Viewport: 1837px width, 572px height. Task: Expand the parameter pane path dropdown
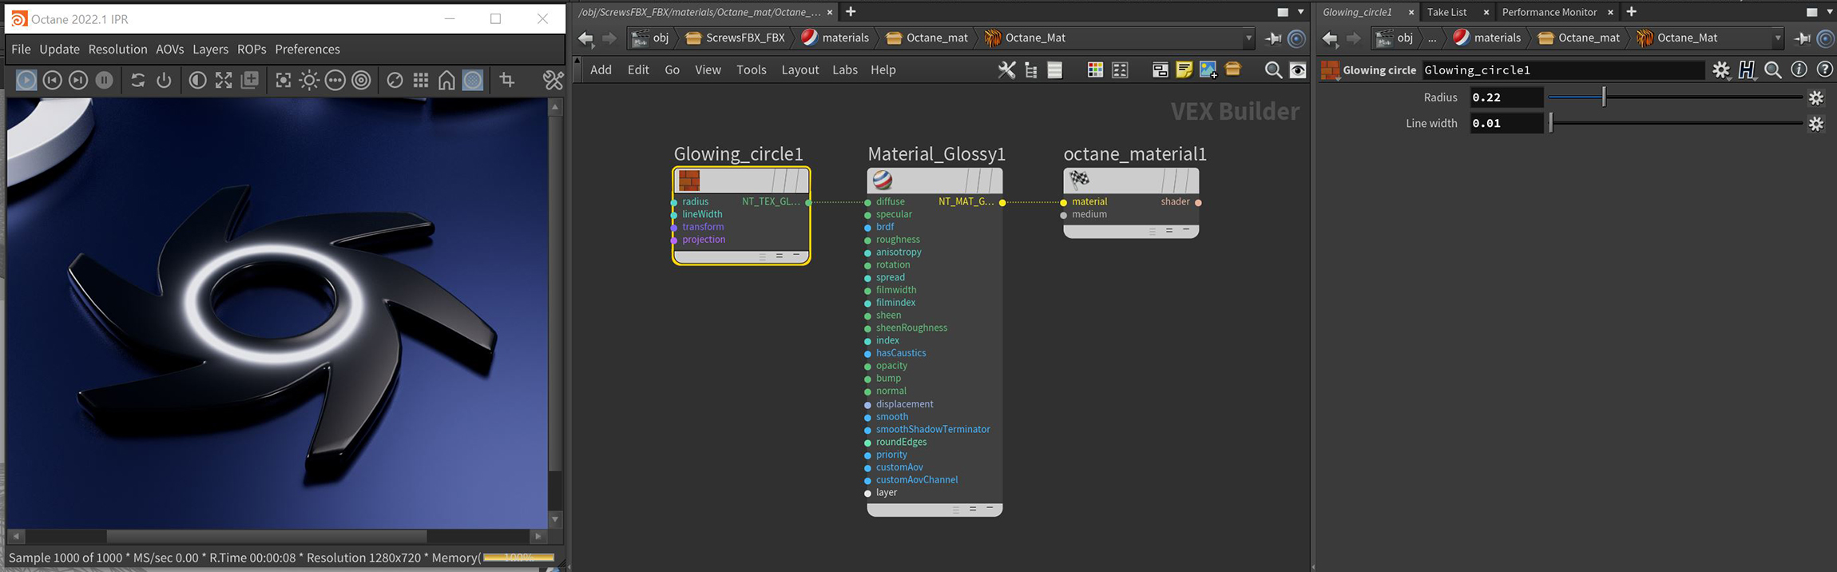1778,38
